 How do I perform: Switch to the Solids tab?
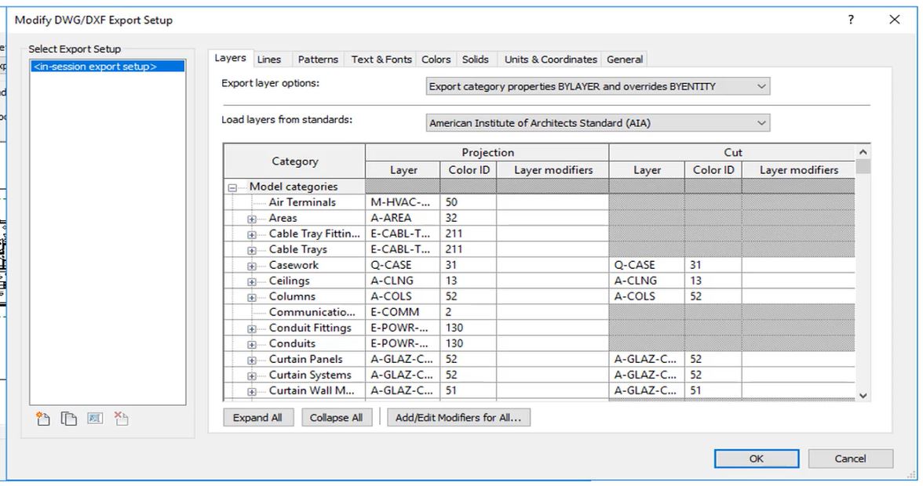(475, 60)
